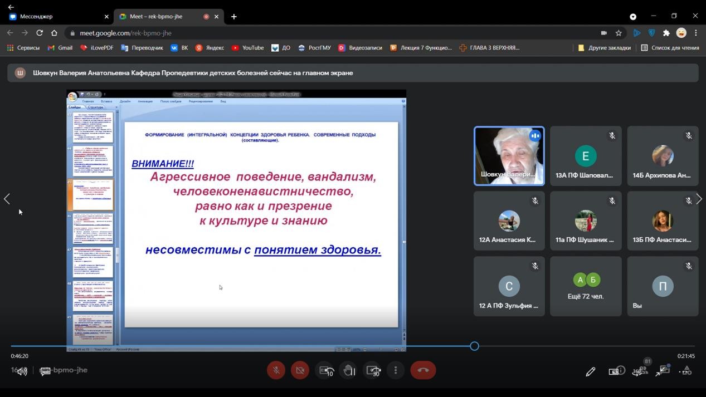Click the volume speaker icon
This screenshot has width=706, height=397.
click(22, 371)
